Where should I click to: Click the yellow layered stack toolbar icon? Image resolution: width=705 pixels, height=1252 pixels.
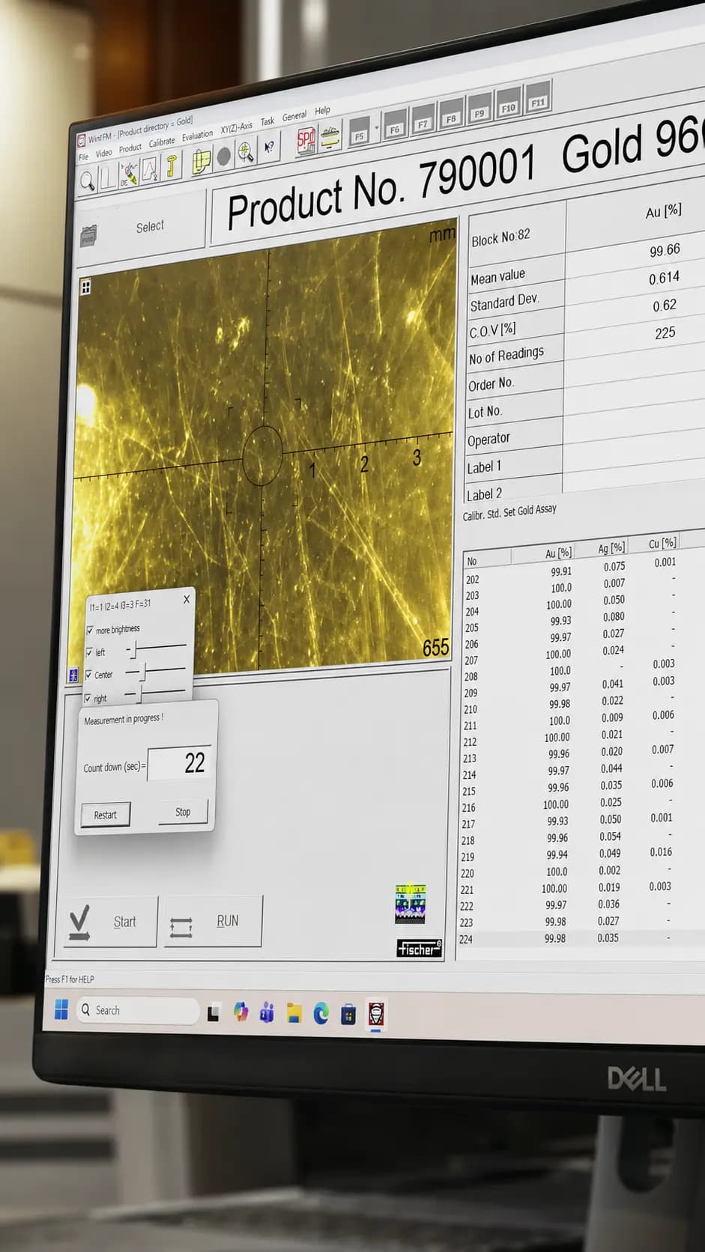pyautogui.click(x=330, y=136)
